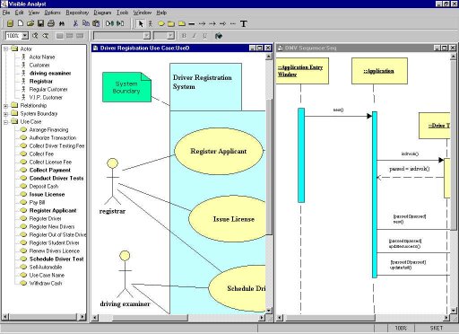Activate the selection arrow pointer tool

point(141,23)
